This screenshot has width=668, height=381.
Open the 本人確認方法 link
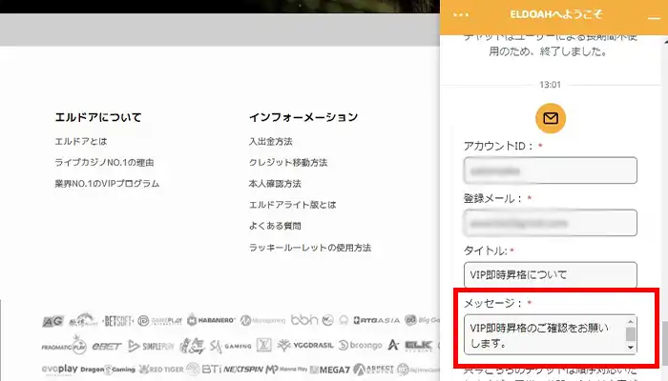pos(275,184)
